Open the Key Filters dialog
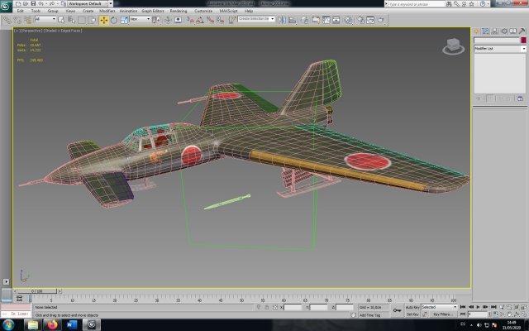Image resolution: width=529 pixels, height=331 pixels. pos(441,314)
